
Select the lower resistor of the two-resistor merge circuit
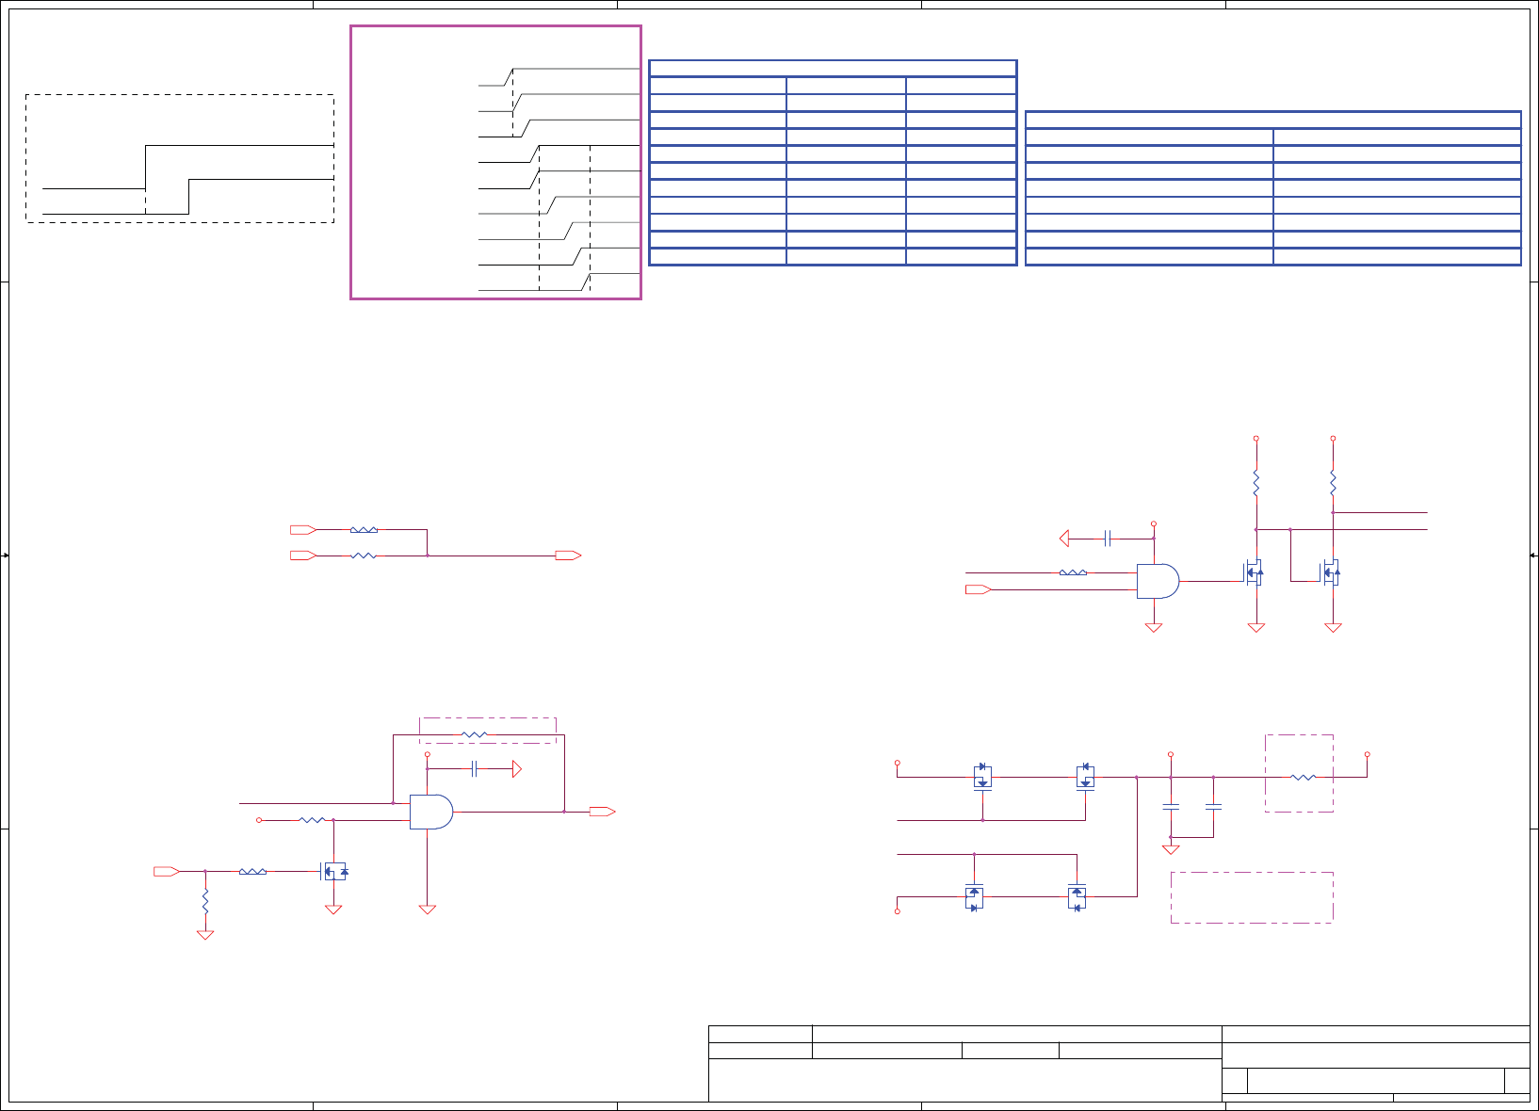coord(364,555)
